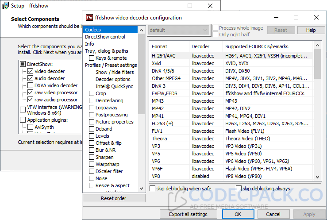The height and width of the screenshot is (220, 327).
Task: Click the Setup installer icon in title bar
Action: click(5, 6)
